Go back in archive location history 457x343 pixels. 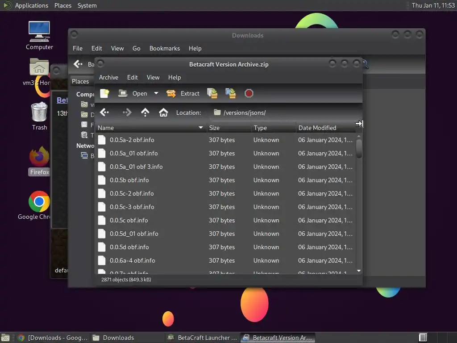104,113
